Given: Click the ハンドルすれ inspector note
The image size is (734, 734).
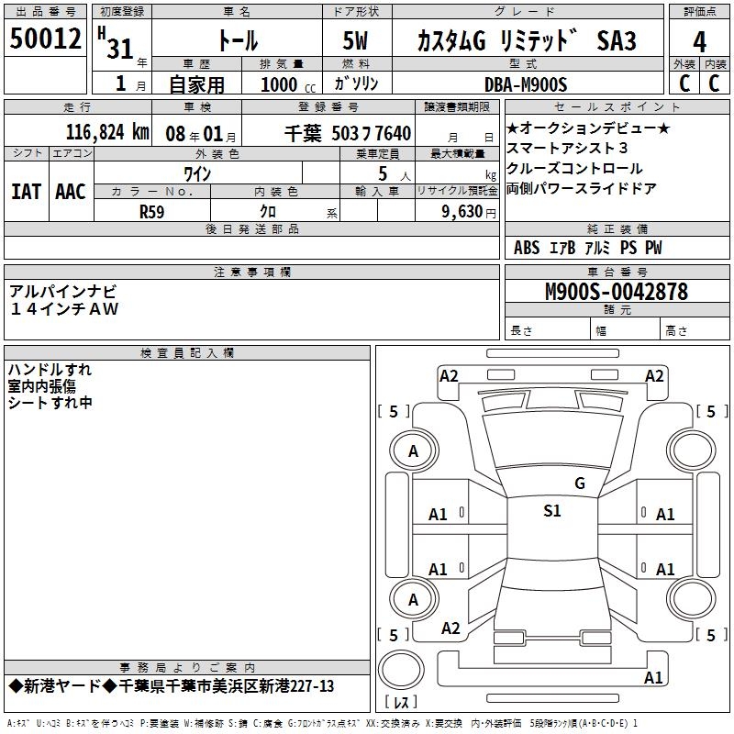Looking at the screenshot, I should [x=50, y=369].
